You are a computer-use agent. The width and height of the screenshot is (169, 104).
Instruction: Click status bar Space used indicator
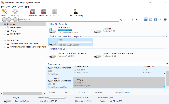click(x=57, y=98)
